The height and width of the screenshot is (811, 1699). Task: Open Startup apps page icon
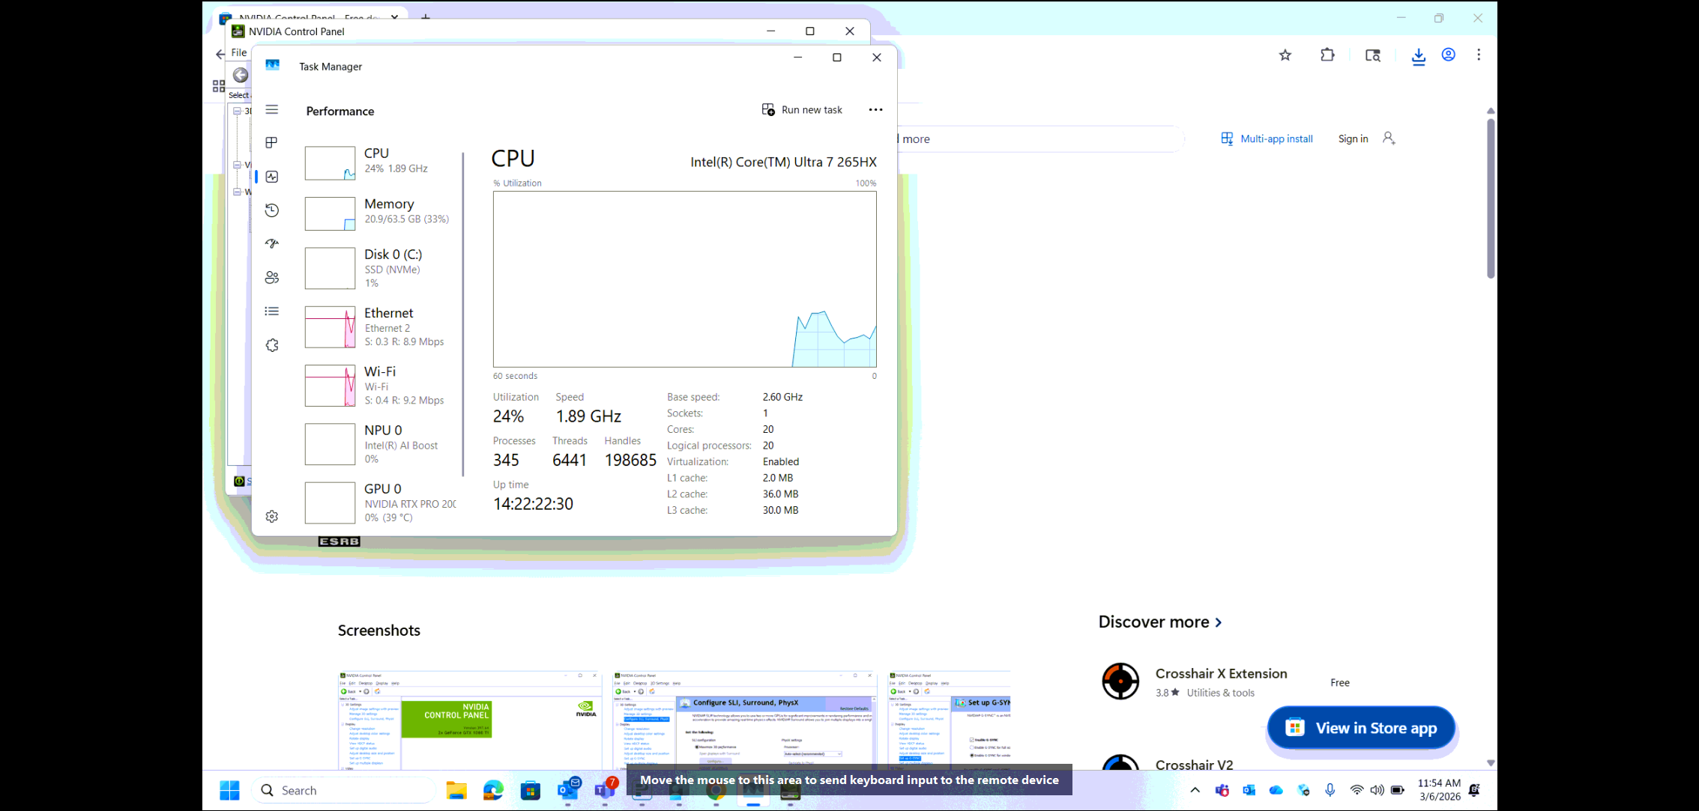pos(272,243)
